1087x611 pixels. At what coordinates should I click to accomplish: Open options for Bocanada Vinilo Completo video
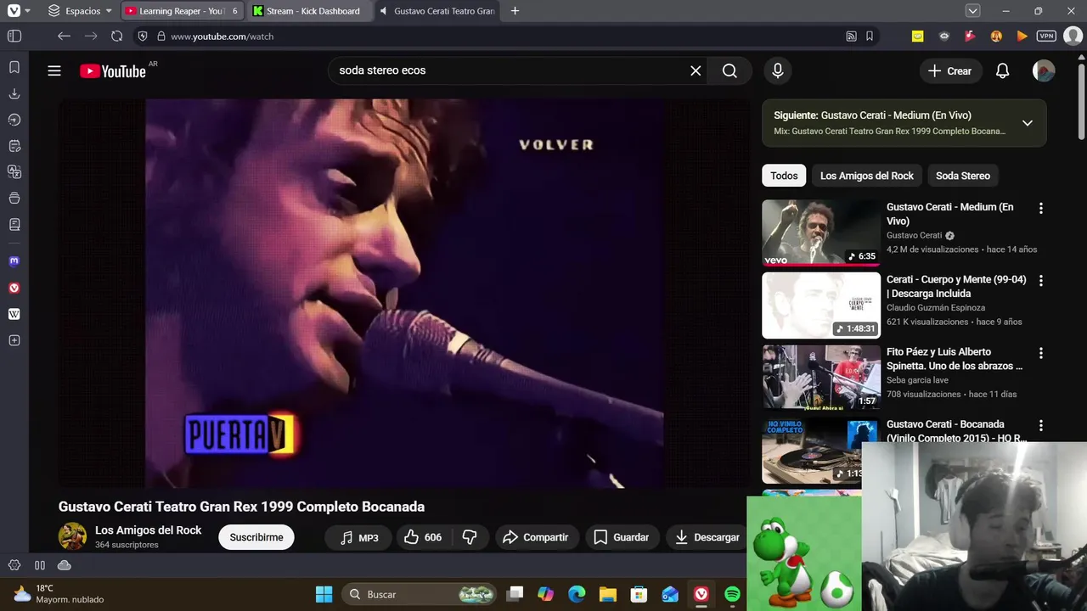tap(1040, 424)
